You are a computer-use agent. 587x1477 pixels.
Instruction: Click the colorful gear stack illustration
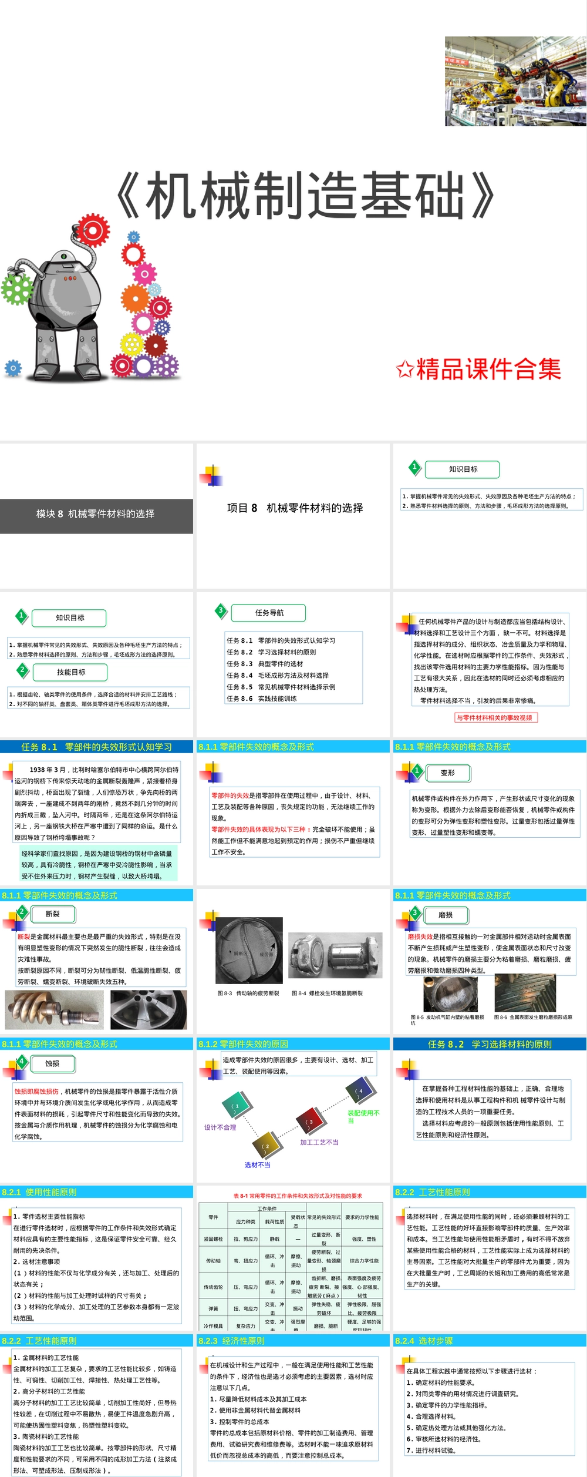[x=145, y=306]
